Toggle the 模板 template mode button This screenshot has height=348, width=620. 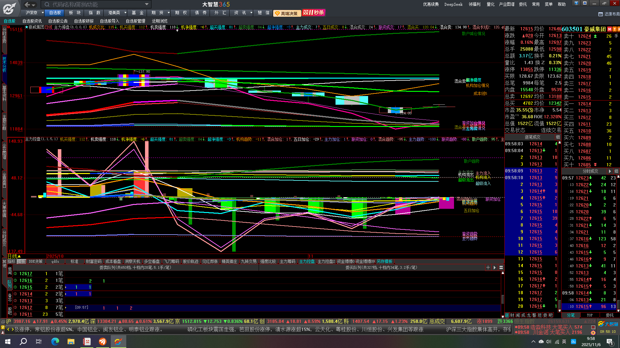pyautogui.click(x=21, y=262)
